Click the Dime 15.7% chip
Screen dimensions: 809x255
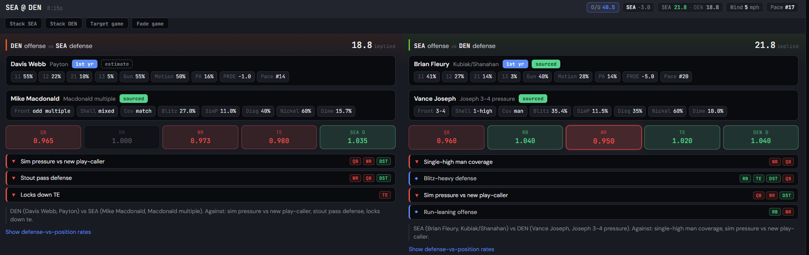tap(336, 111)
